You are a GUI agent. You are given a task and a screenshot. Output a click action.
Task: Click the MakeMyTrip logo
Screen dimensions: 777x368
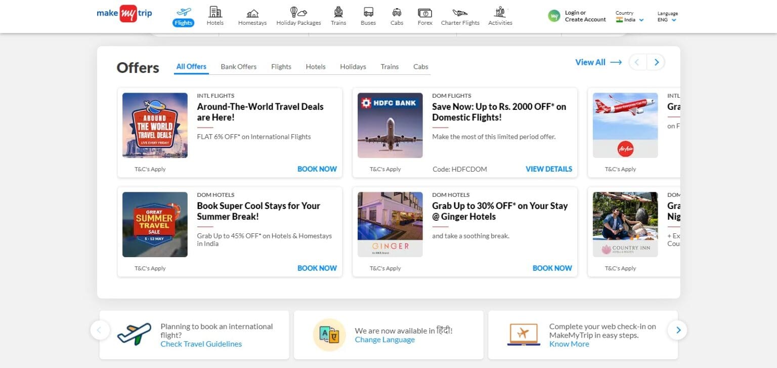click(x=124, y=14)
